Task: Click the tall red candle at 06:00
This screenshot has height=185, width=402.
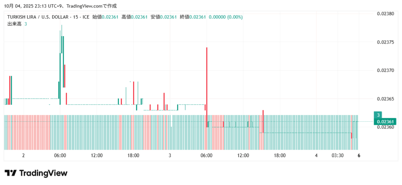Action: tap(206, 79)
